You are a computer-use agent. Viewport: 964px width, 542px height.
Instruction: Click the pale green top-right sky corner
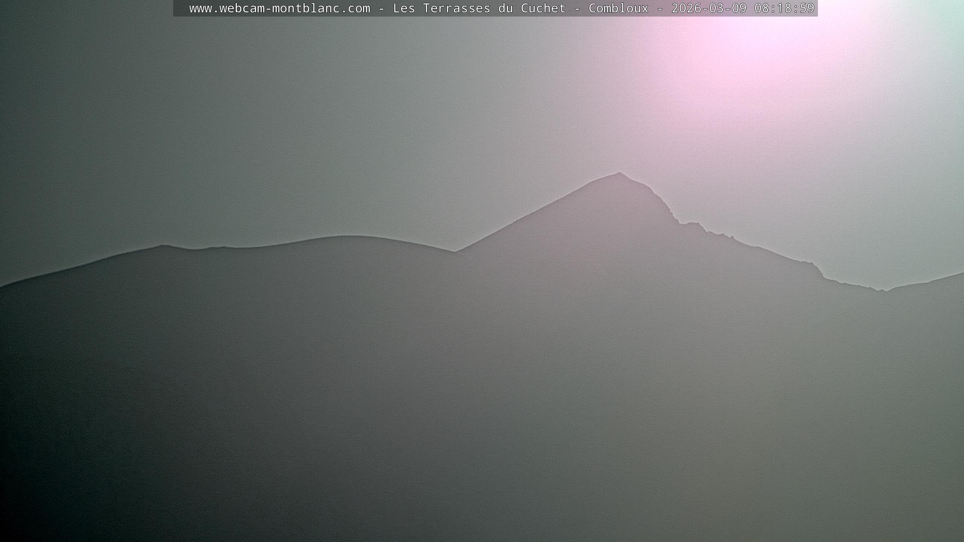(x=949, y=15)
